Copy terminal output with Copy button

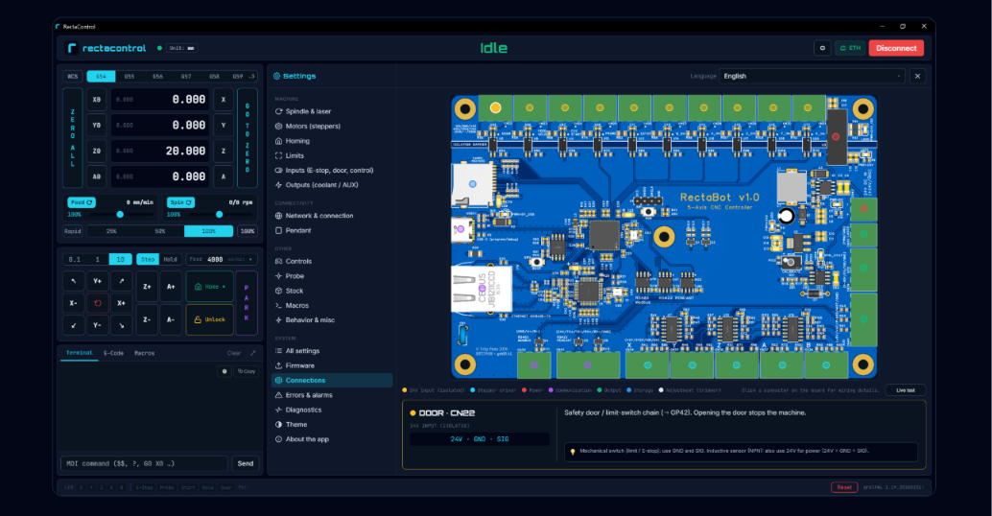(x=247, y=371)
